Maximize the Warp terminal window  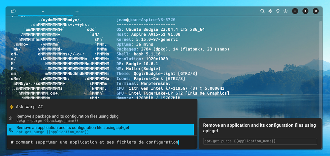306,11
